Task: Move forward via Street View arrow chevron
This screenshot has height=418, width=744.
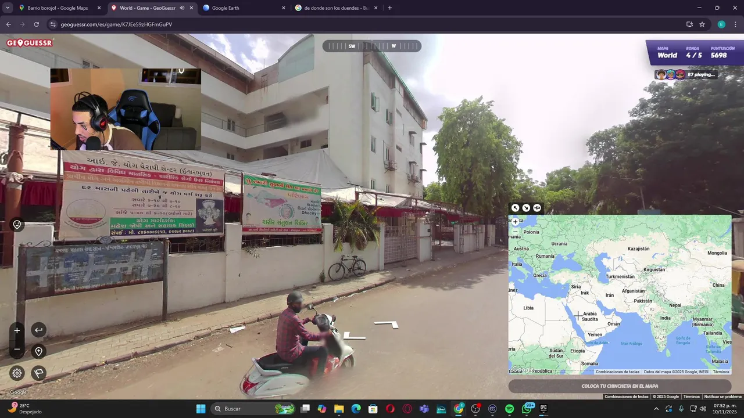Action: point(387,325)
